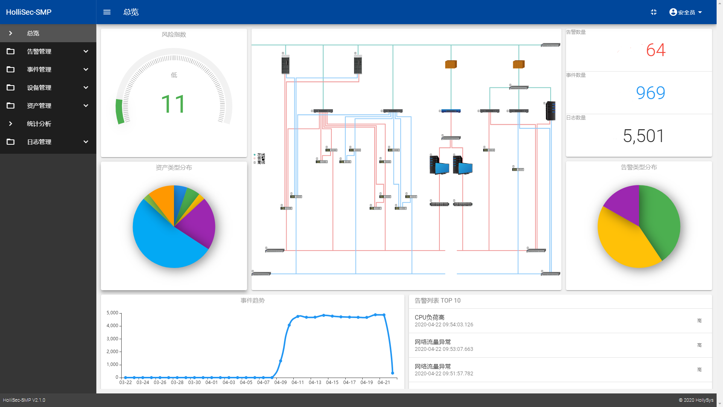Expand the 资产管理 menu chevron
This screenshot has width=723, height=407.
[86, 106]
